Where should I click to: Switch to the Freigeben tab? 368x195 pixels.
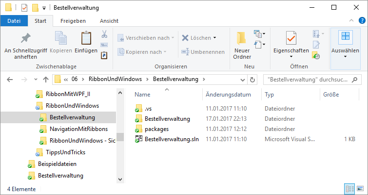73,21
